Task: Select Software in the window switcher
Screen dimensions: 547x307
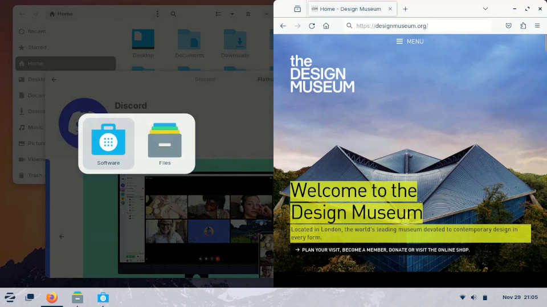Action: tap(108, 144)
